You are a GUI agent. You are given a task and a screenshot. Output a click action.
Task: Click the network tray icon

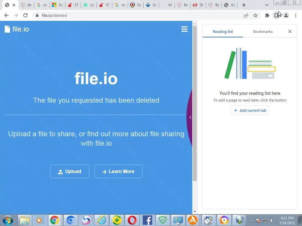click(x=265, y=220)
